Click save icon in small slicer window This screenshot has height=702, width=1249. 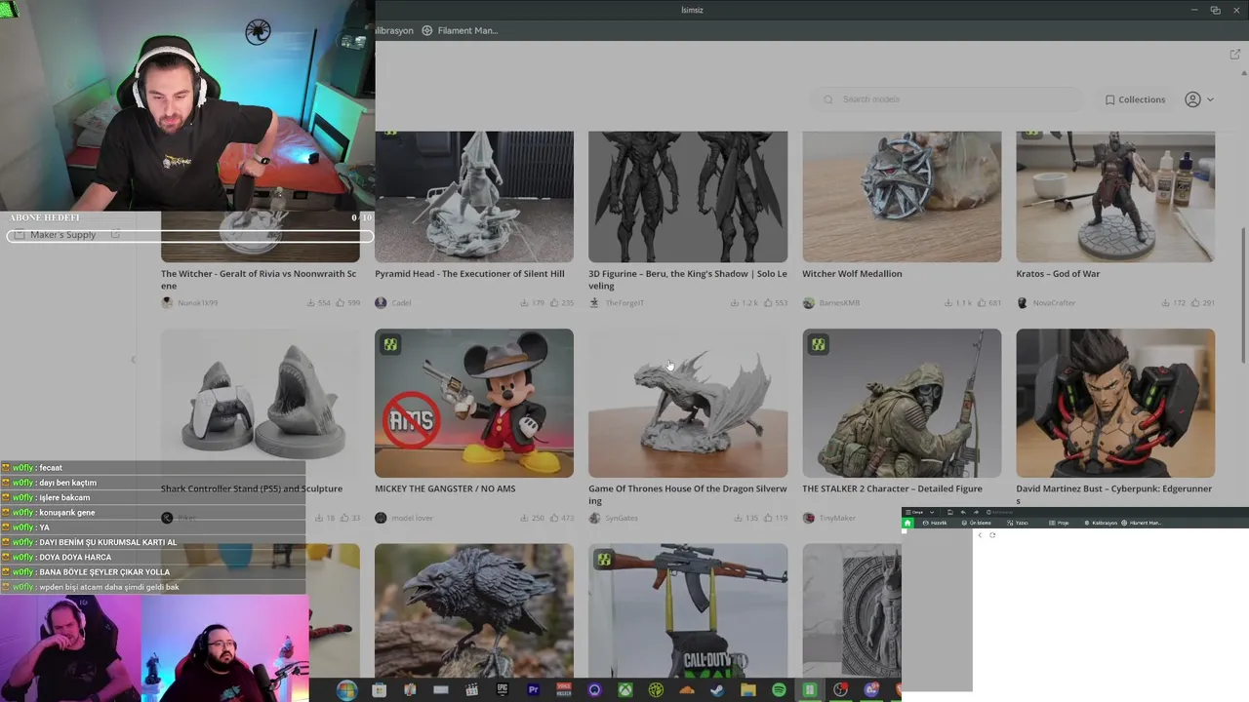coord(950,512)
